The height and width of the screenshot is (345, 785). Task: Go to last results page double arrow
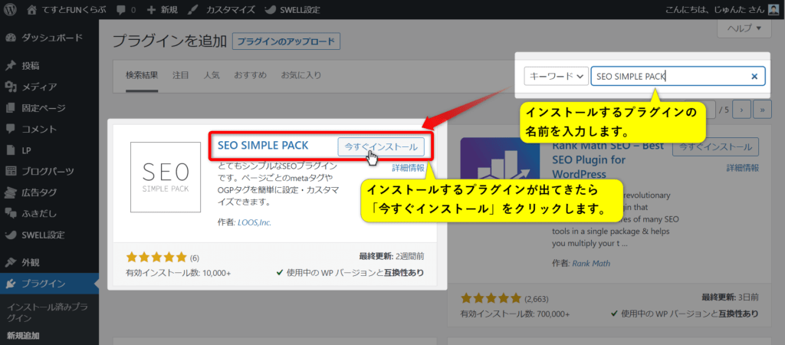tap(763, 109)
